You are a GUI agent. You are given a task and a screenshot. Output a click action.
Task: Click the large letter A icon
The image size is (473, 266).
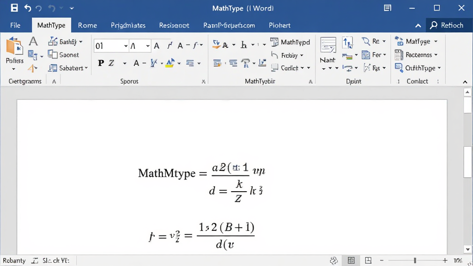33,41
